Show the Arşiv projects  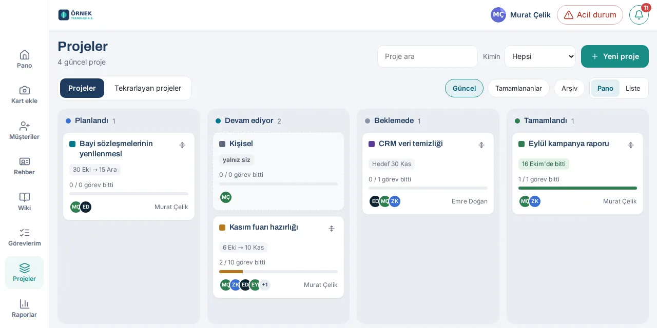(569, 88)
